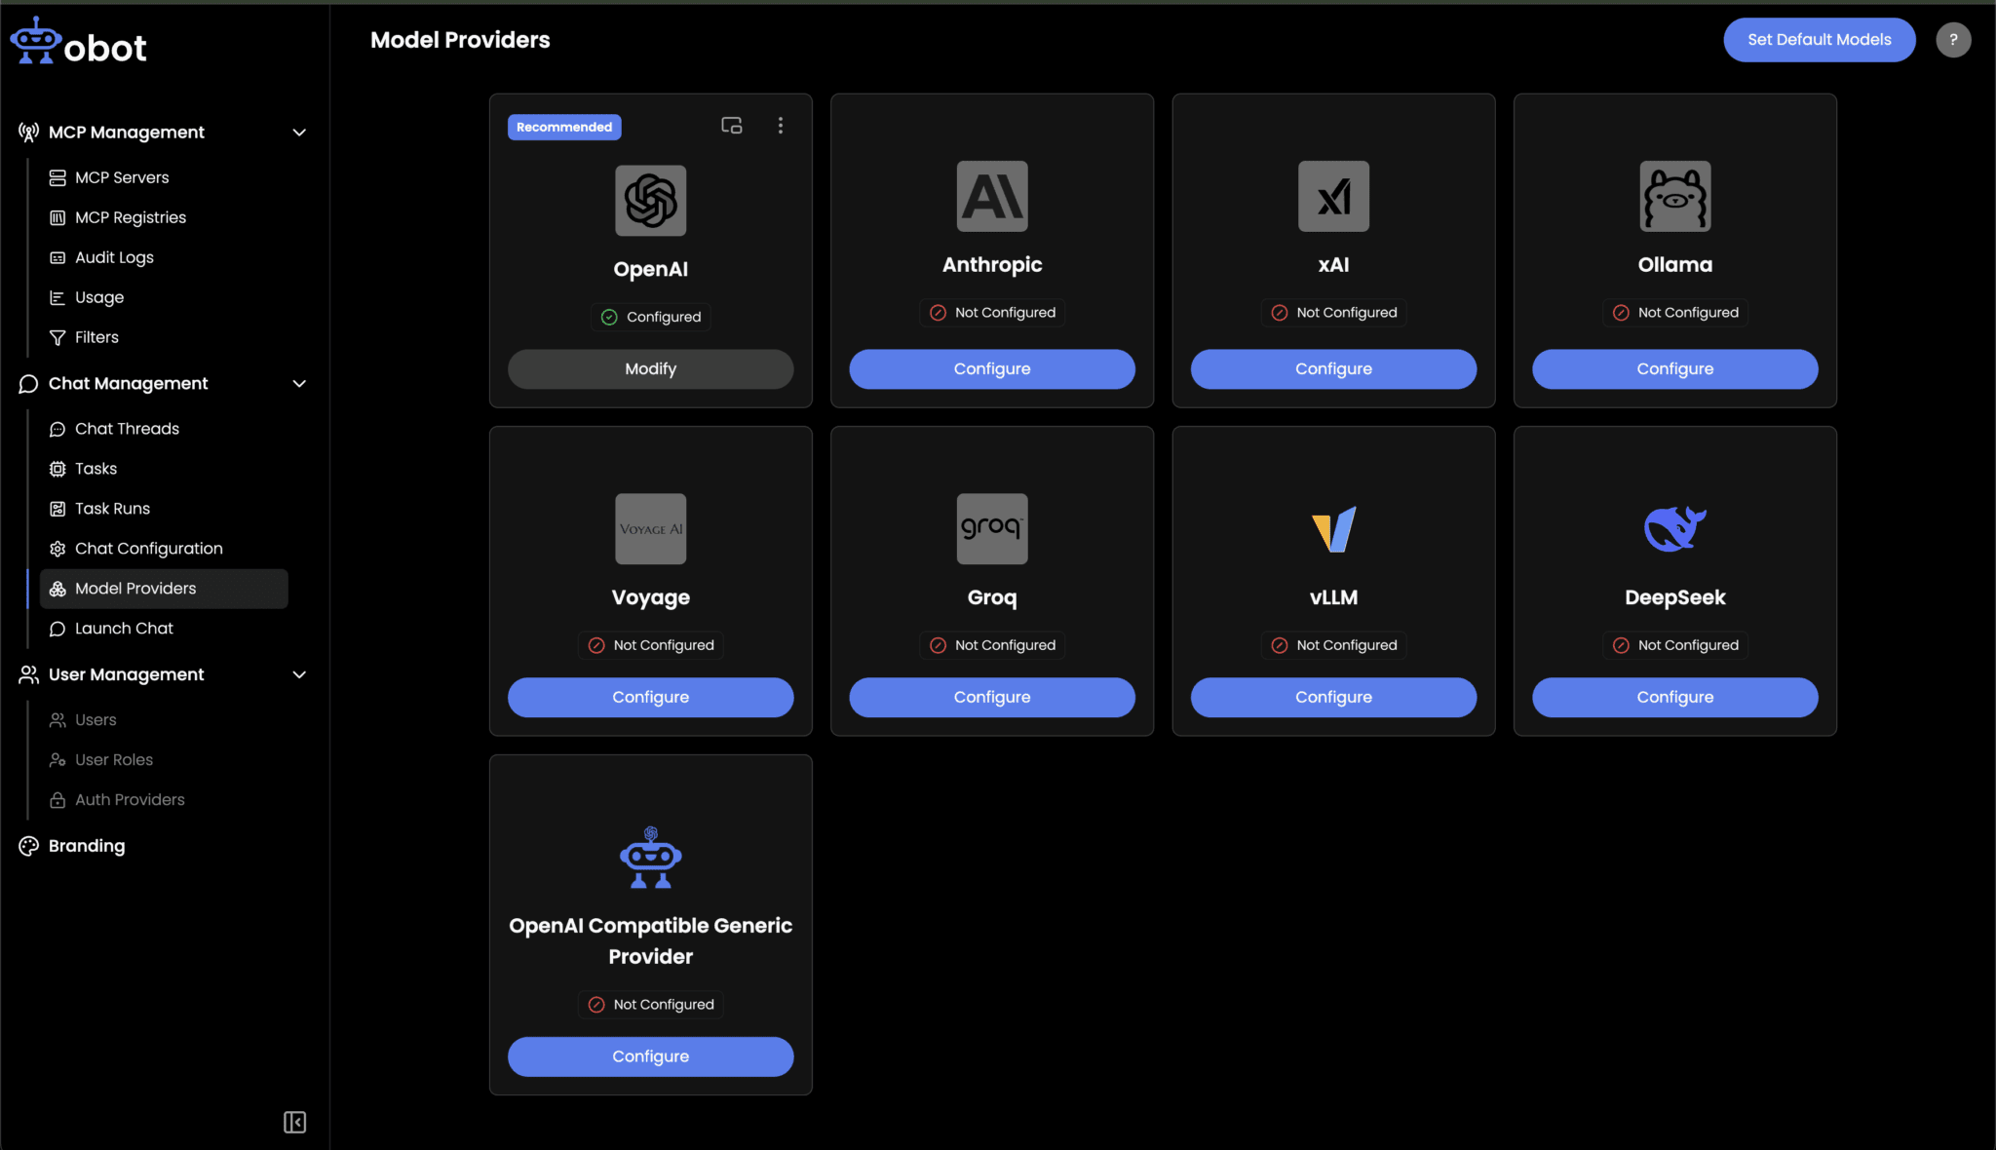Select the Filters funnel icon
This screenshot has width=1996, height=1150.
[x=58, y=337]
